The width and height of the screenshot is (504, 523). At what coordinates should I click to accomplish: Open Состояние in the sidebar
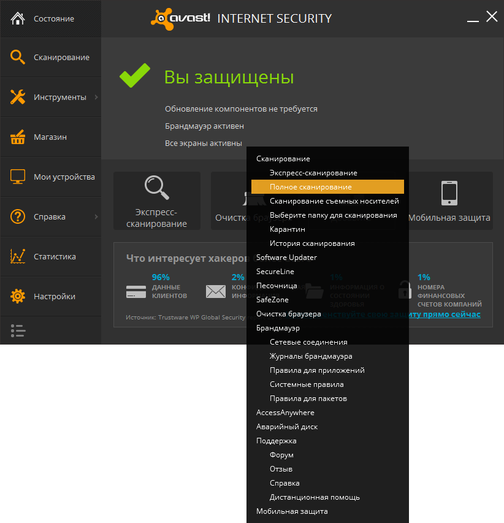click(51, 18)
